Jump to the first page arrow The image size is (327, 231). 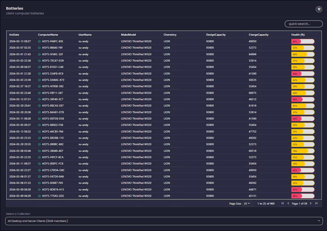coord(283,203)
